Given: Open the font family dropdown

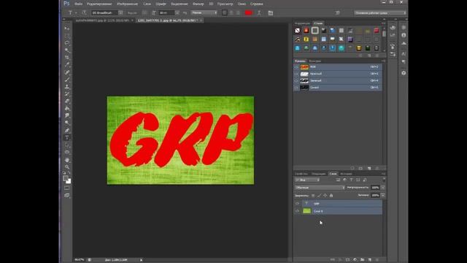Looking at the screenshot, I should click(x=120, y=13).
